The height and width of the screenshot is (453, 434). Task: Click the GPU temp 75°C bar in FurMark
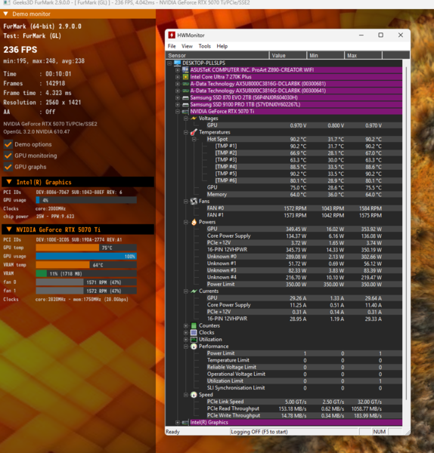click(86, 248)
